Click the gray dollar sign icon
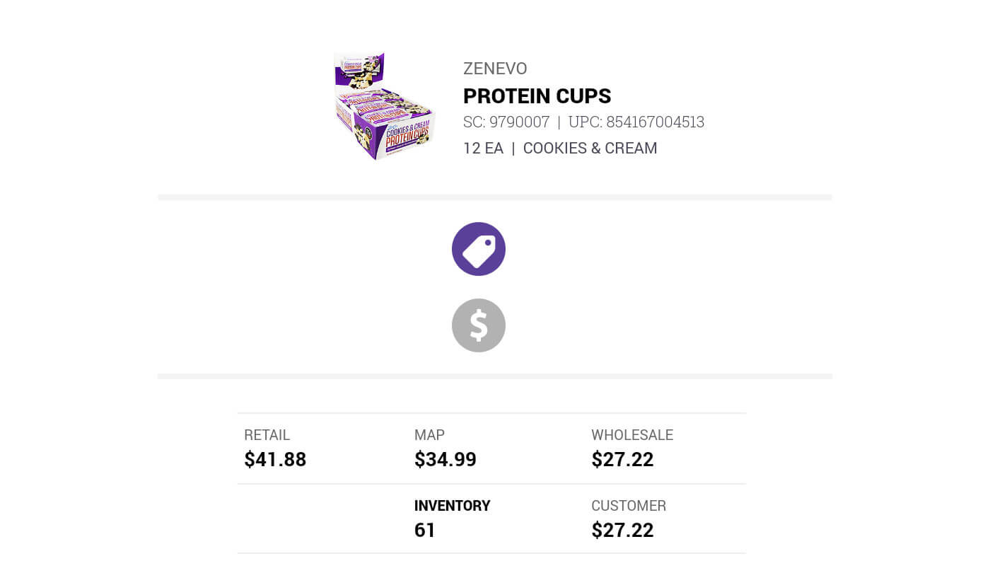Image resolution: width=990 pixels, height=573 pixels. click(479, 325)
